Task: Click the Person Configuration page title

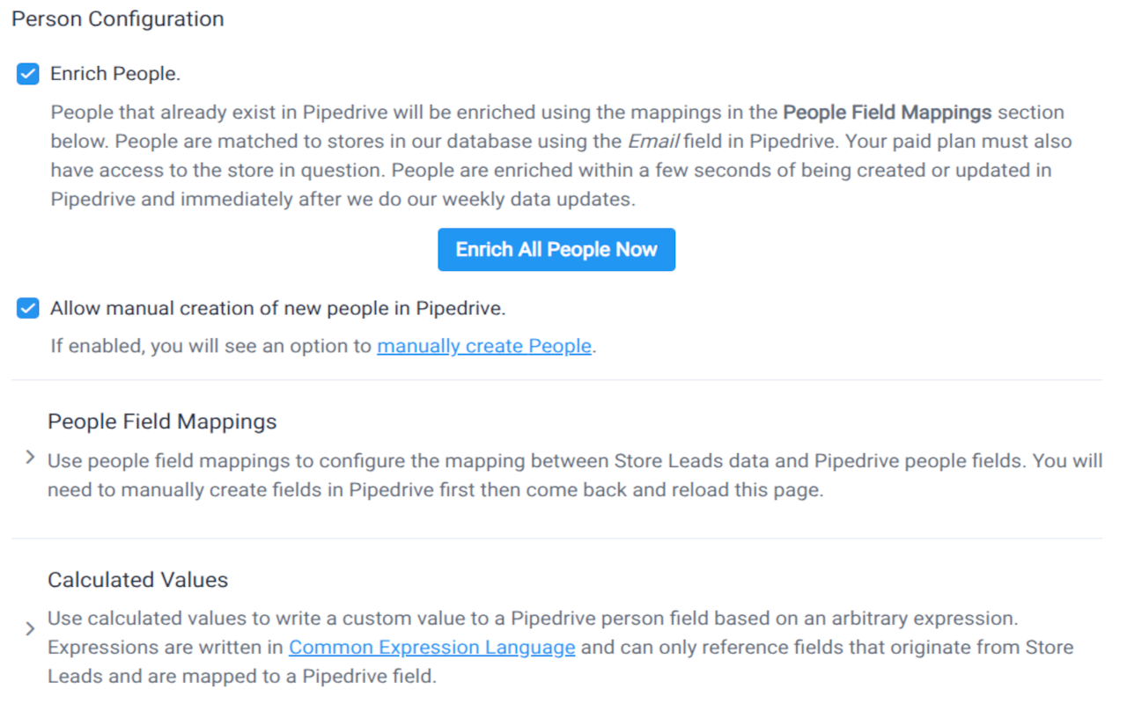Action: [117, 19]
